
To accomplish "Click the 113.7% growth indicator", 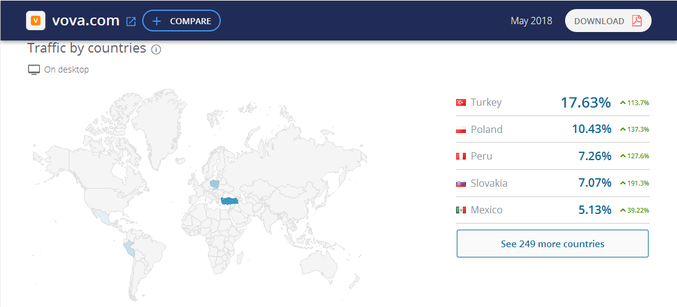I will [x=635, y=103].
